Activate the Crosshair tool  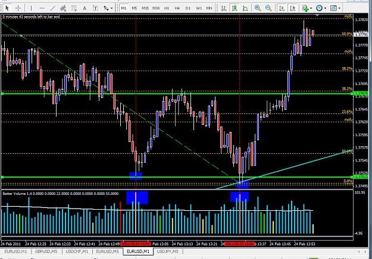point(18,8)
